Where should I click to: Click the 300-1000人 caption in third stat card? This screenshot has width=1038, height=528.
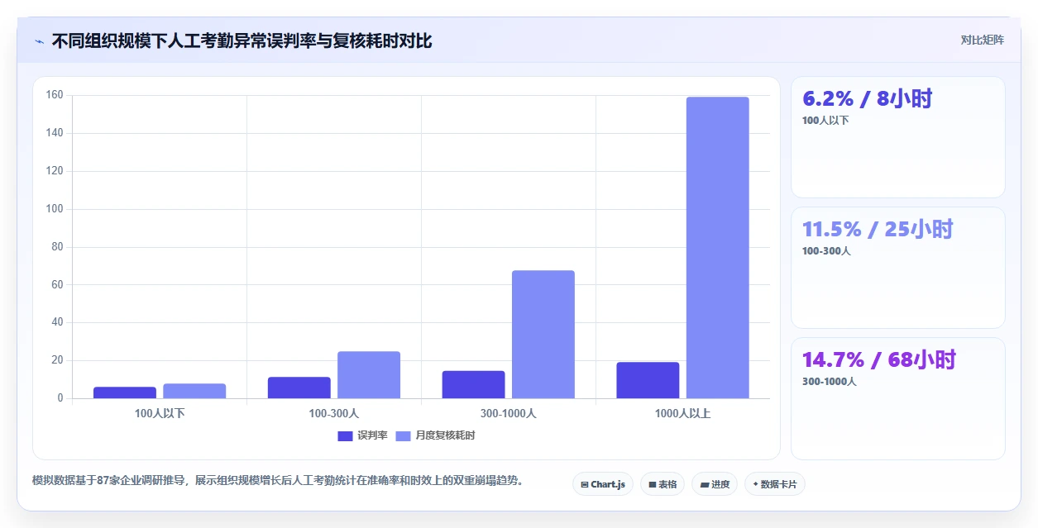click(x=830, y=382)
